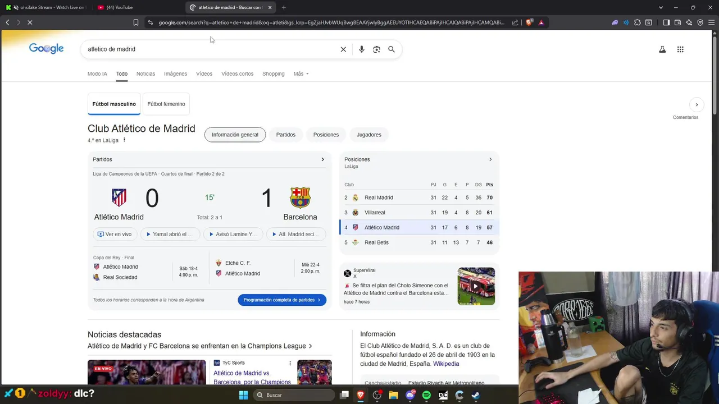Open the browser extensions puzzle icon
Image resolution: width=719 pixels, height=404 pixels.
click(x=637, y=22)
